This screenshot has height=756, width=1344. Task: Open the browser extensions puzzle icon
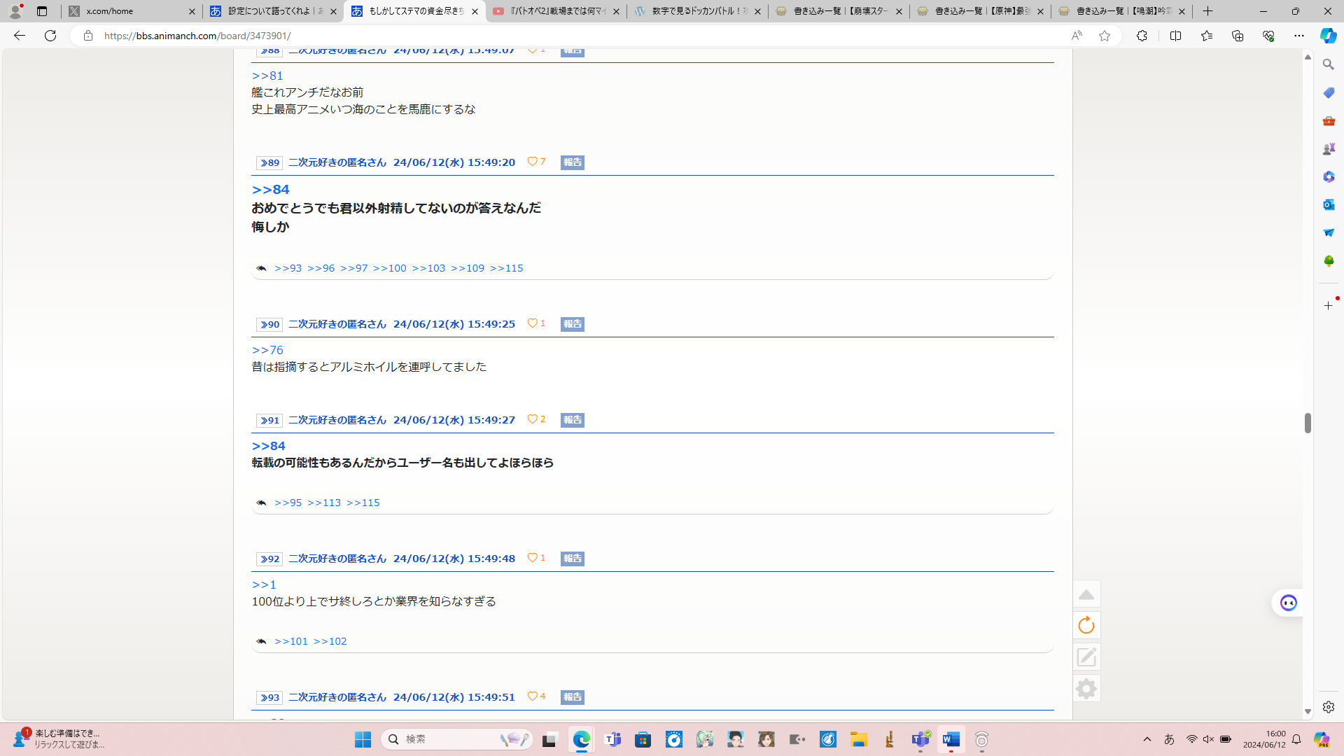[1142, 36]
